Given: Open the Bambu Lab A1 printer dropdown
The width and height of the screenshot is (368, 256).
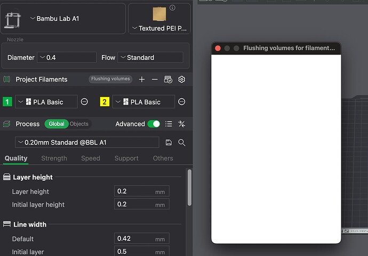Looking at the screenshot, I should pos(63,19).
